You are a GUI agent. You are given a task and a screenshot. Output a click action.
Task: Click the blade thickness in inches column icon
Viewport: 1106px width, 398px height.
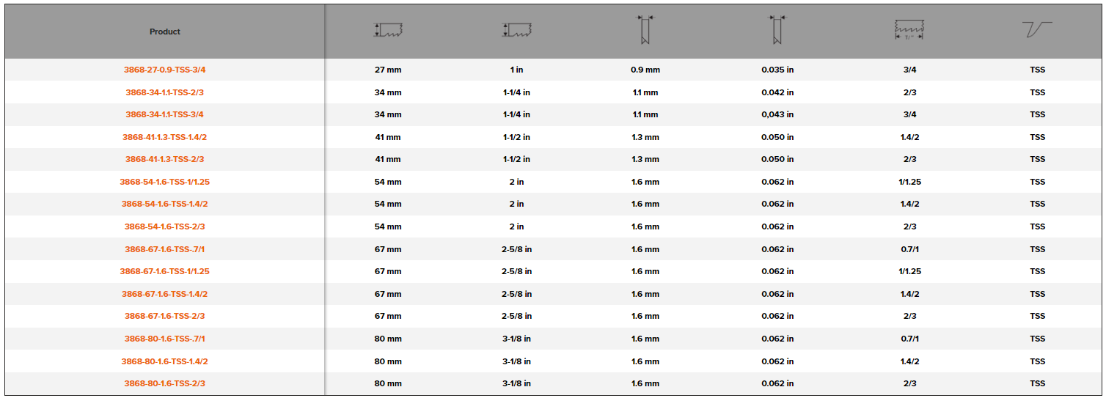777,31
